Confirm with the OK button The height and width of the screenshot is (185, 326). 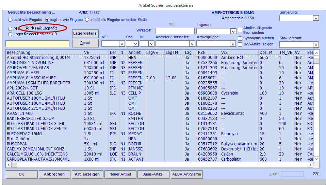point(22,174)
